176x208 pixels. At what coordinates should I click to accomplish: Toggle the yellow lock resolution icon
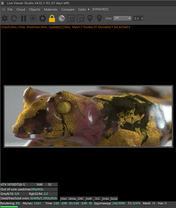point(52,18)
